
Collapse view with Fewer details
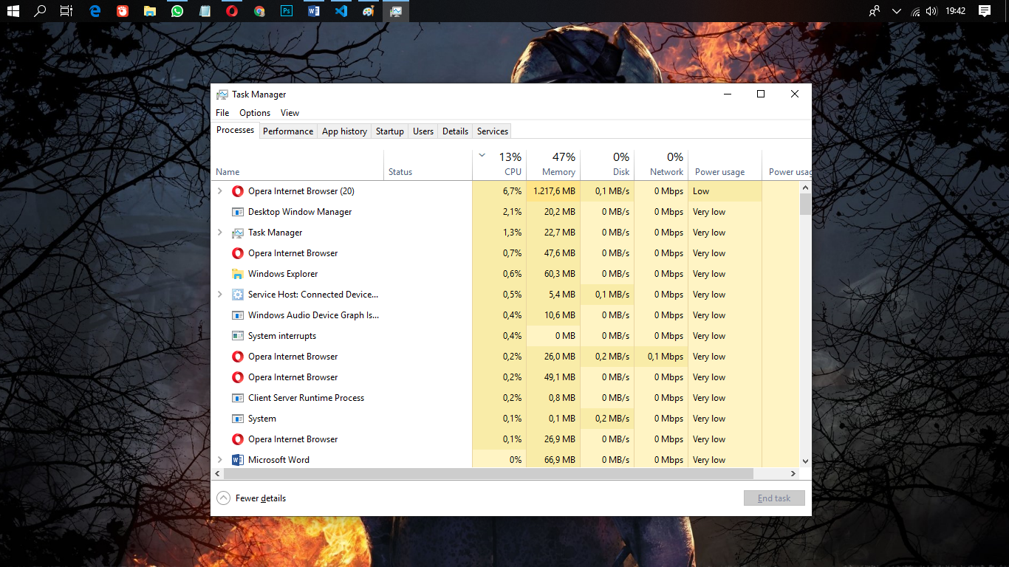[251, 498]
